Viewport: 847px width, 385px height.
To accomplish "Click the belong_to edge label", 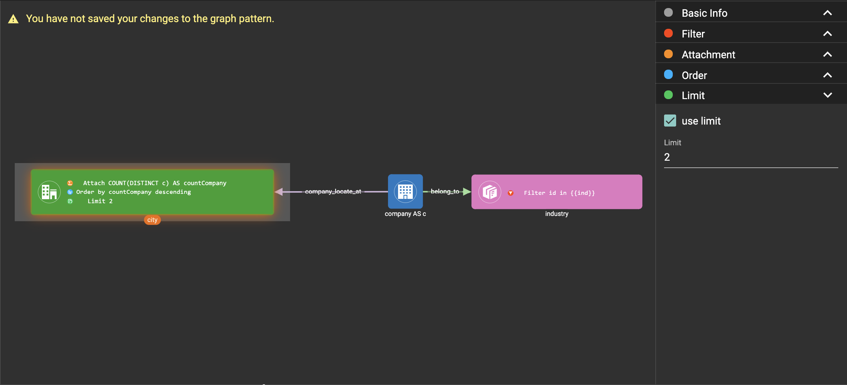I will [445, 191].
